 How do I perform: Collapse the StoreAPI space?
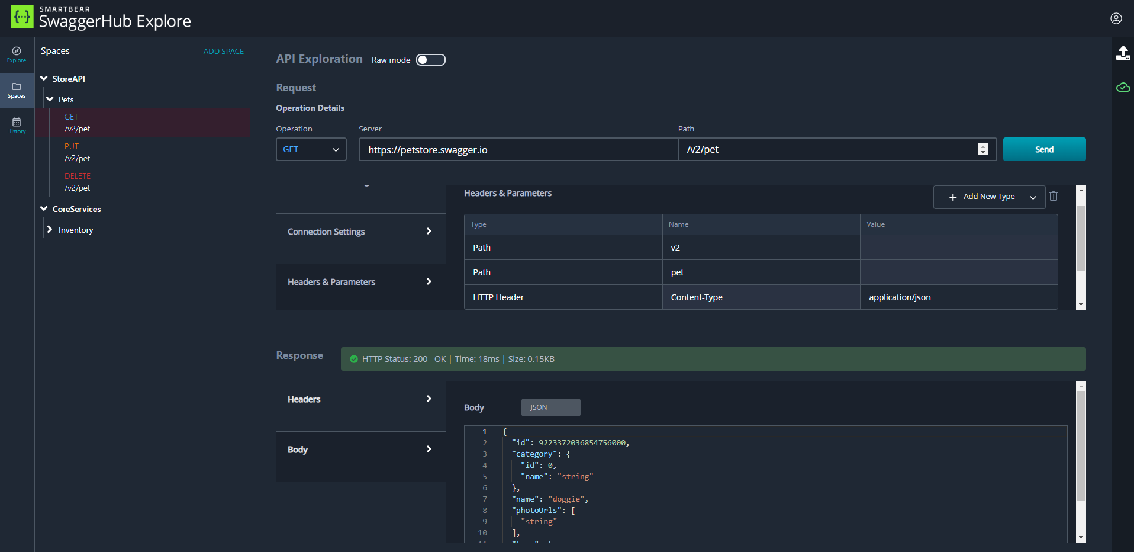(44, 78)
